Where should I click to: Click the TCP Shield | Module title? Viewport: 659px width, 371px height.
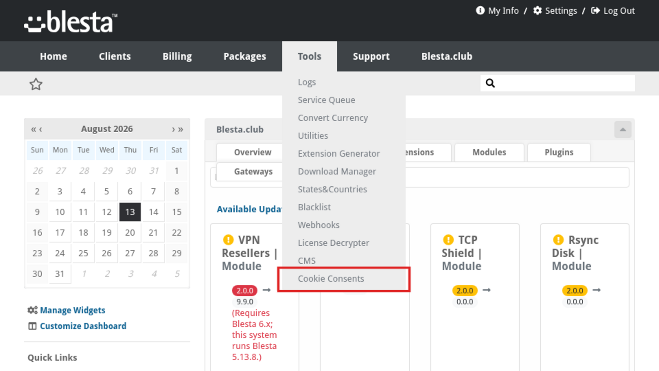[462, 253]
